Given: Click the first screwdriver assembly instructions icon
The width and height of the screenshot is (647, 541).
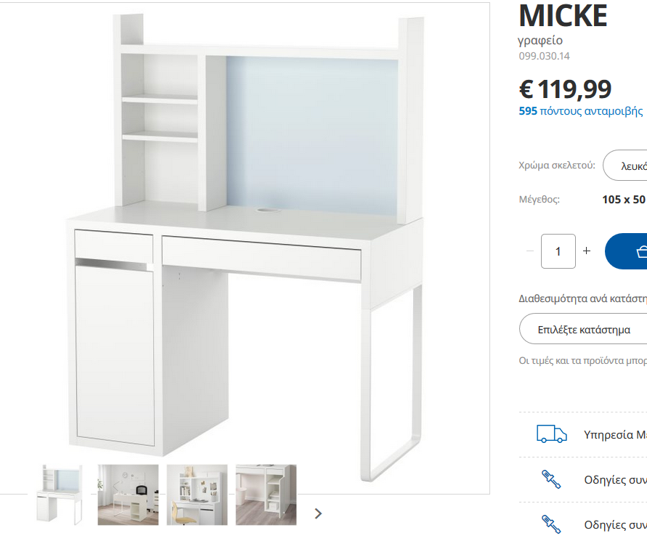Looking at the screenshot, I should pyautogui.click(x=551, y=479).
